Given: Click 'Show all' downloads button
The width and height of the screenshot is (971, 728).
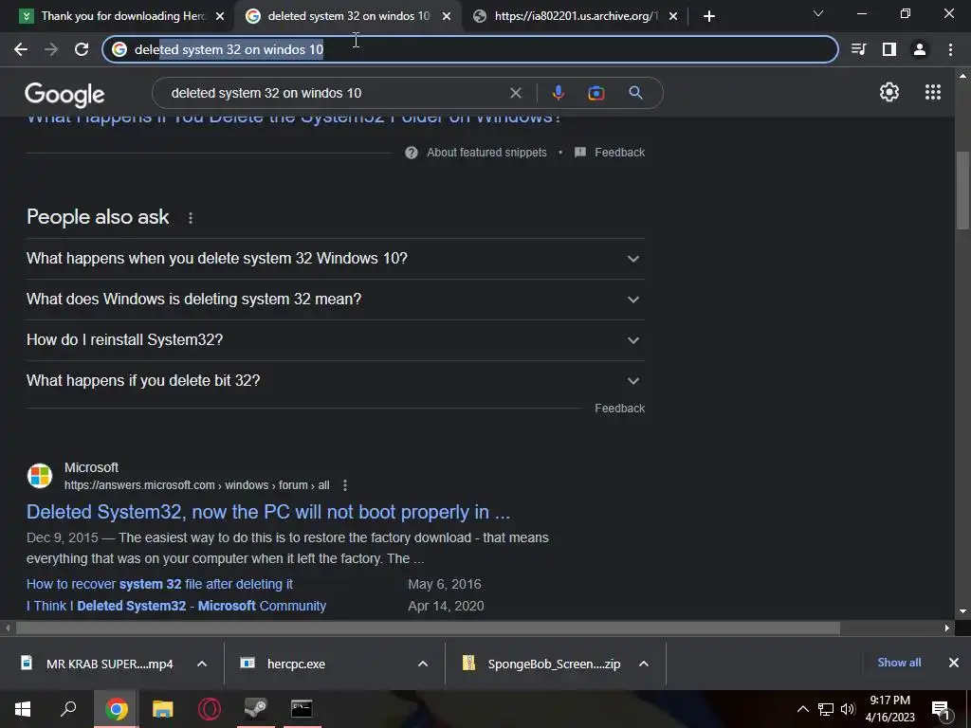Looking at the screenshot, I should (899, 663).
